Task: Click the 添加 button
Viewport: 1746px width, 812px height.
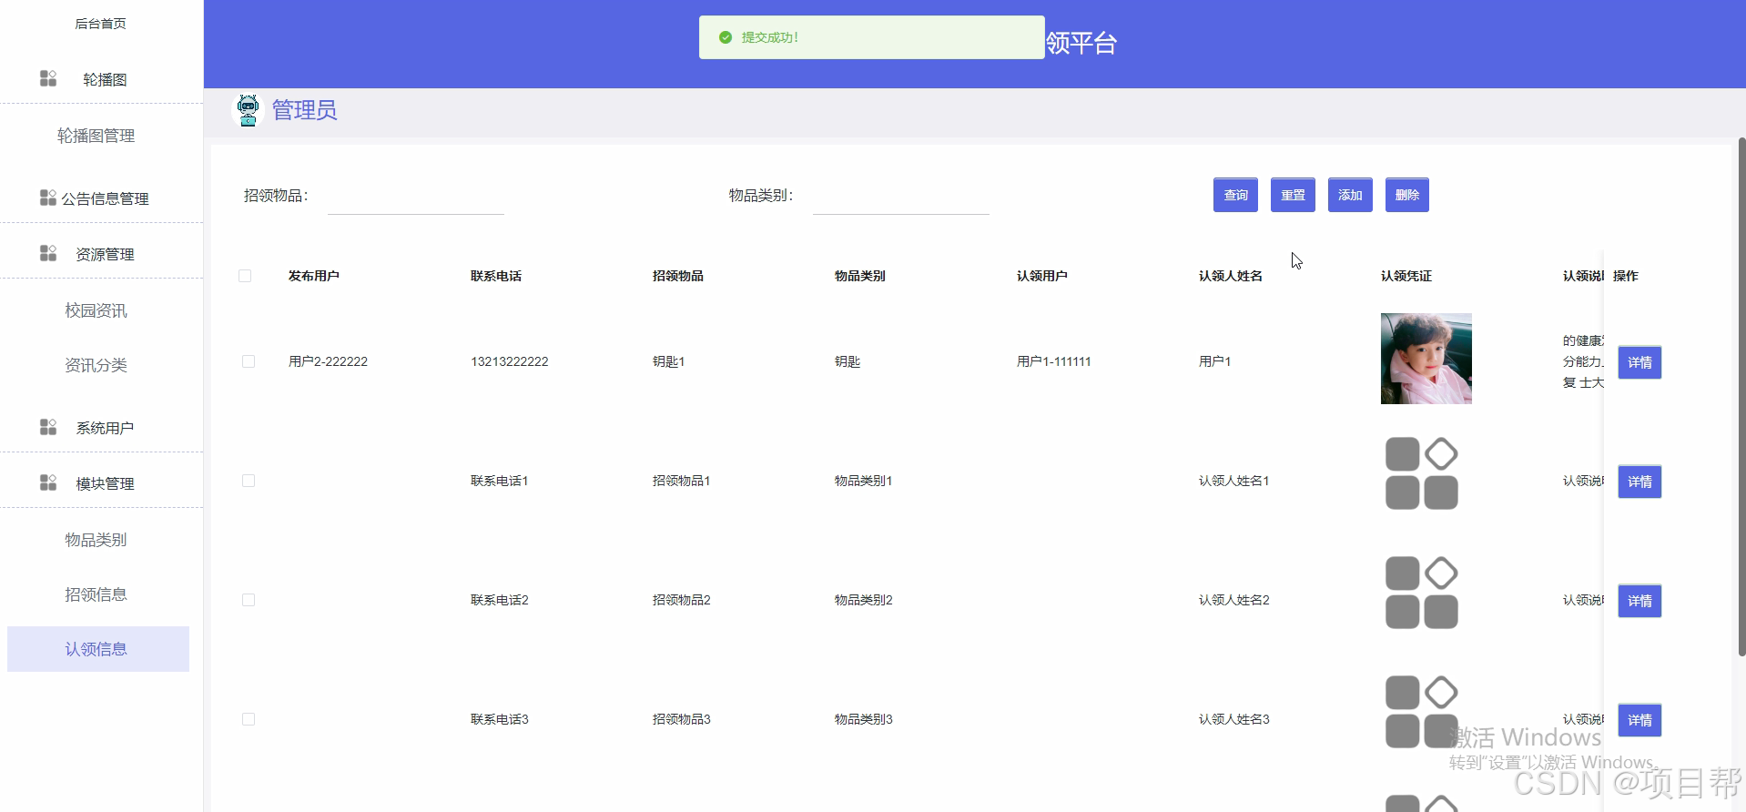Action: (x=1350, y=195)
